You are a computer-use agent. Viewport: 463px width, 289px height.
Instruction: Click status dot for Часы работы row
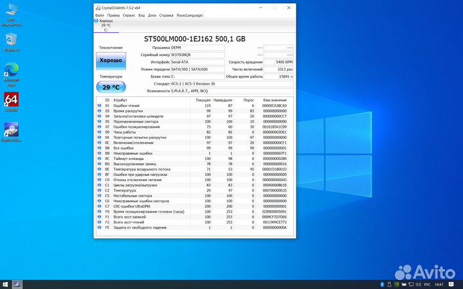tap(99, 132)
